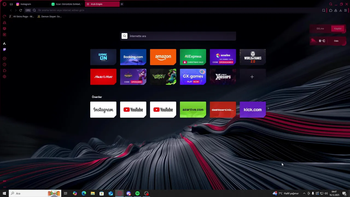Viewport: 350px width, 197px height.
Task: Open the GX.me link
Action: point(320,28)
